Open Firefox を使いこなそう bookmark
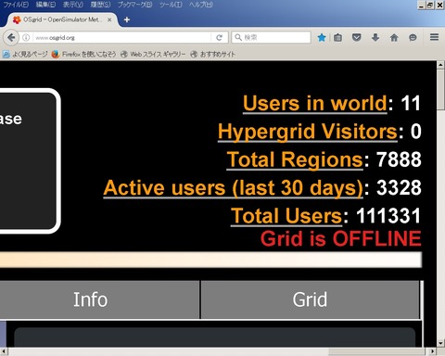Image resolution: width=445 pixels, height=356 pixels. coord(84,55)
